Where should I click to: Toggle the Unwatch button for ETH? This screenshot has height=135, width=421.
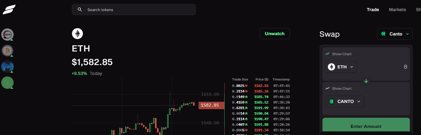click(x=274, y=34)
